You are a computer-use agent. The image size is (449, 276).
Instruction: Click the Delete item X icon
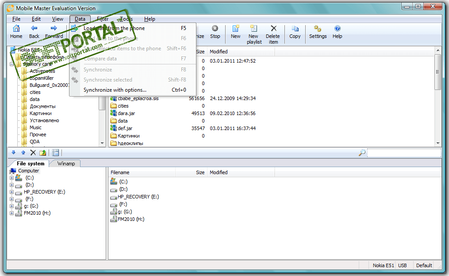(x=273, y=28)
